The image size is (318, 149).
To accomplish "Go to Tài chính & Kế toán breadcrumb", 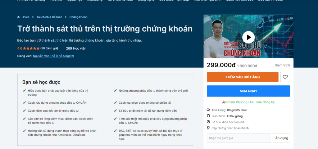I will (49, 17).
